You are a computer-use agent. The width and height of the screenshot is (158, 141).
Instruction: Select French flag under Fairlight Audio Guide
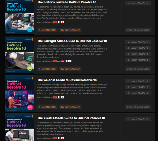(x=66, y=61)
